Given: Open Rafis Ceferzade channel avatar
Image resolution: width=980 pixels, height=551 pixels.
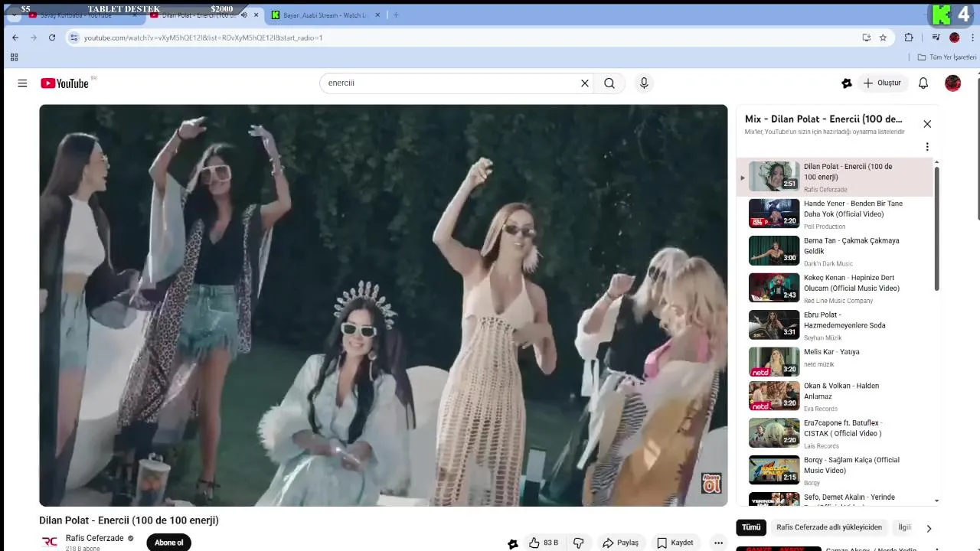Looking at the screenshot, I should click(x=50, y=542).
